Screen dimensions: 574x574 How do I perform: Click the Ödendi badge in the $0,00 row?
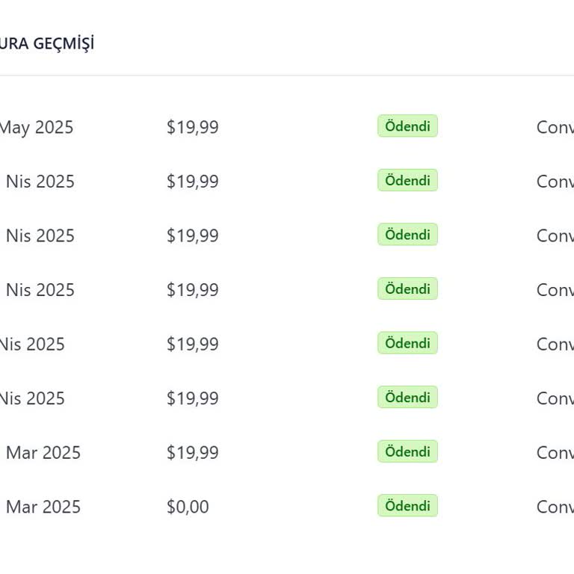coord(407,506)
